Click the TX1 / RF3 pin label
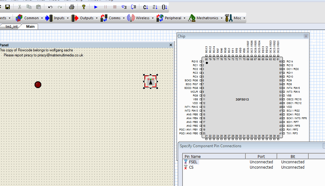The height and width of the screenshot is (186, 325). (x=292, y=133)
